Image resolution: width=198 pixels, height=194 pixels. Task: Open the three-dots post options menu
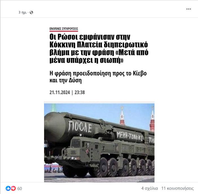(188, 9)
